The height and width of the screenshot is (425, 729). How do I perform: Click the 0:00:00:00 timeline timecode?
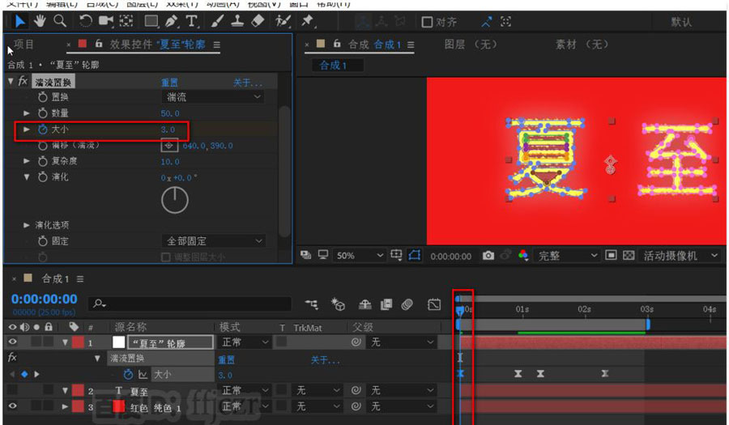click(45, 299)
